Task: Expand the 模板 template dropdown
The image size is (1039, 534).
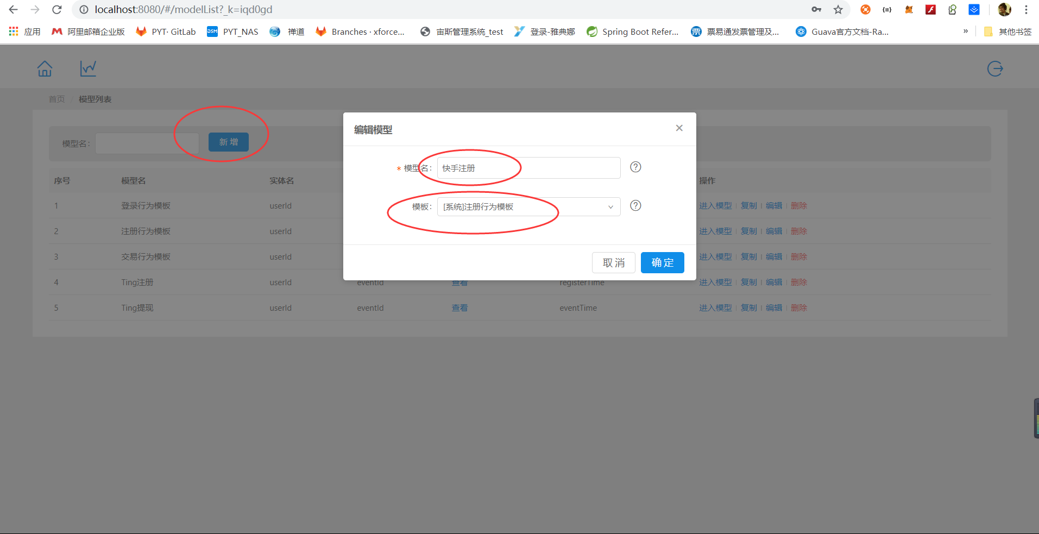Action: click(528, 207)
